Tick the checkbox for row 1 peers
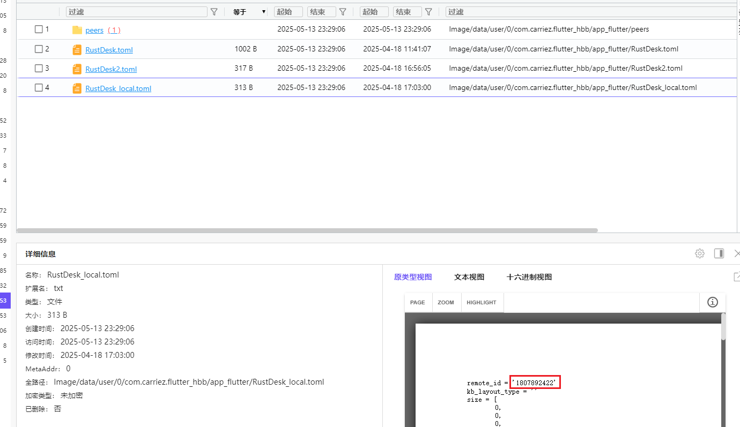Image resolution: width=740 pixels, height=427 pixels. point(39,29)
